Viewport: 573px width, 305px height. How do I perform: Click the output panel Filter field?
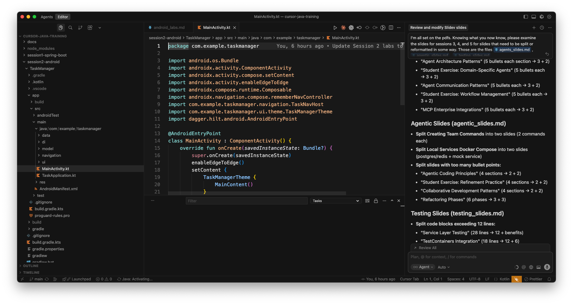click(x=246, y=201)
